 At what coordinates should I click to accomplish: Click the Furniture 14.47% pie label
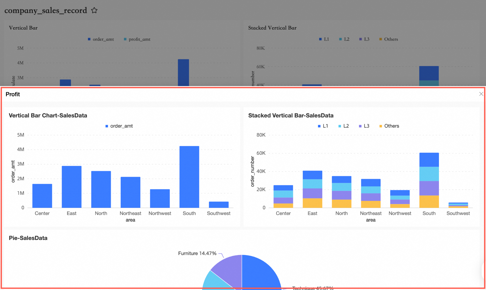point(197,253)
